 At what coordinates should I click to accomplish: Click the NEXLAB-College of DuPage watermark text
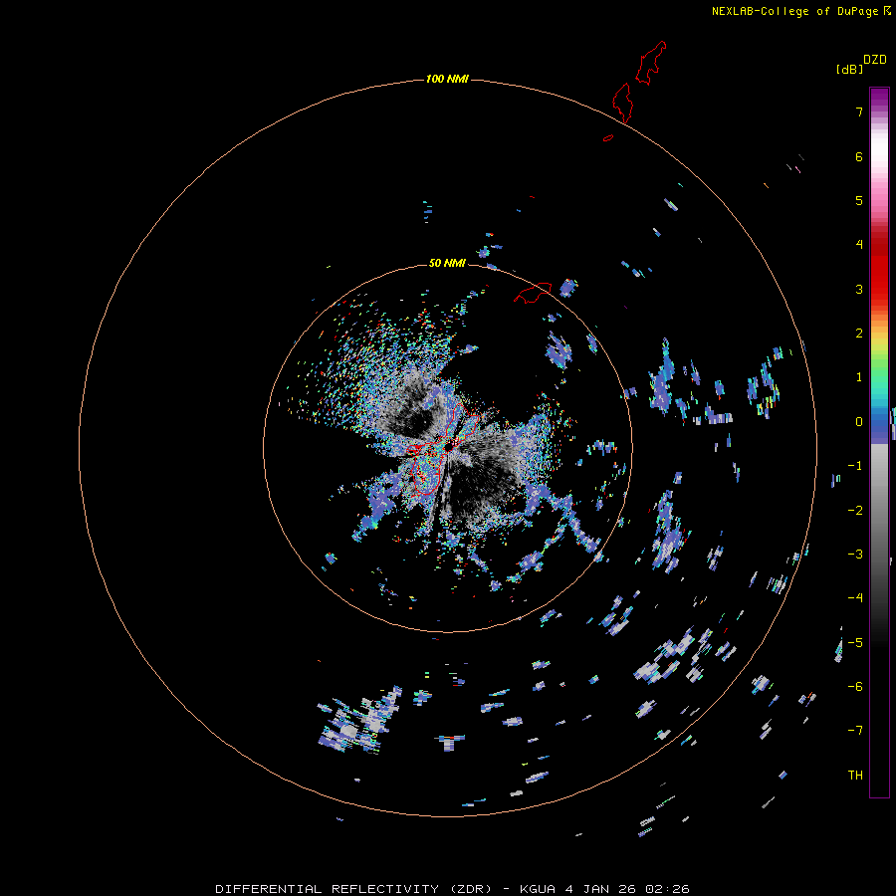click(x=800, y=11)
